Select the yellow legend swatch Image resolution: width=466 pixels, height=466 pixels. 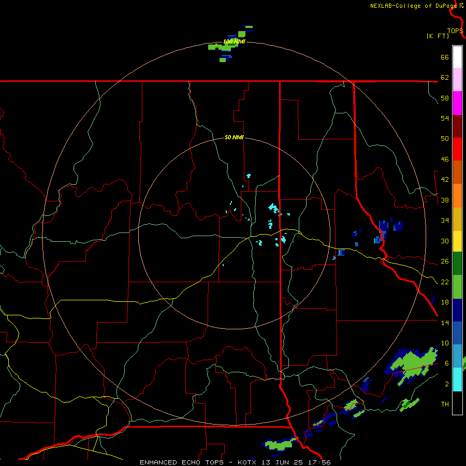pyautogui.click(x=457, y=241)
